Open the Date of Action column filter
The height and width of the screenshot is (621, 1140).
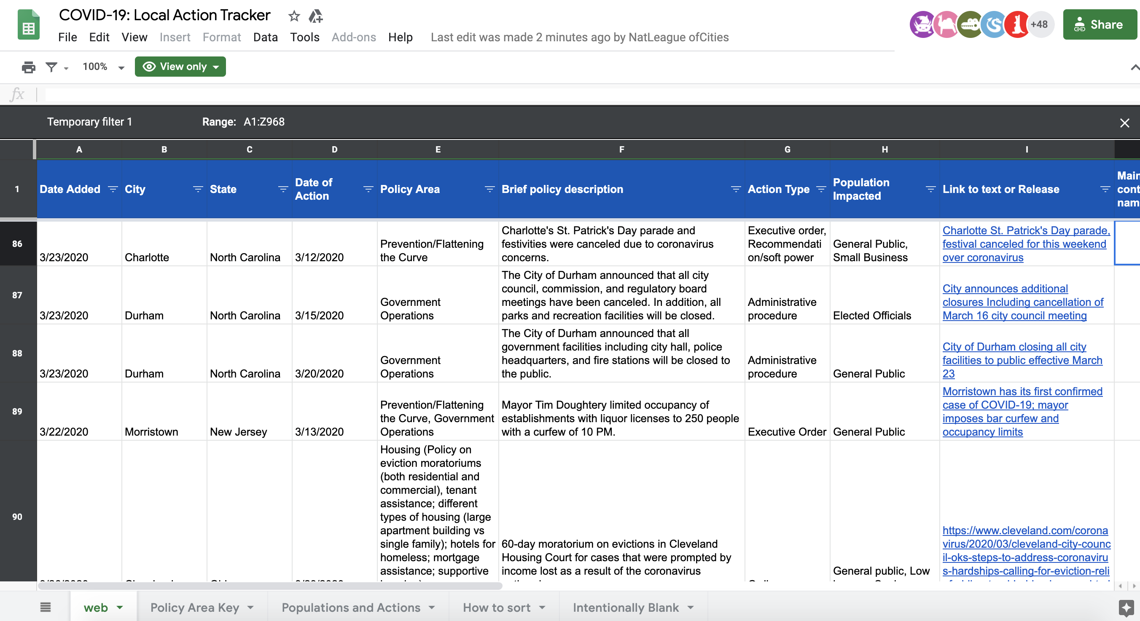click(368, 189)
